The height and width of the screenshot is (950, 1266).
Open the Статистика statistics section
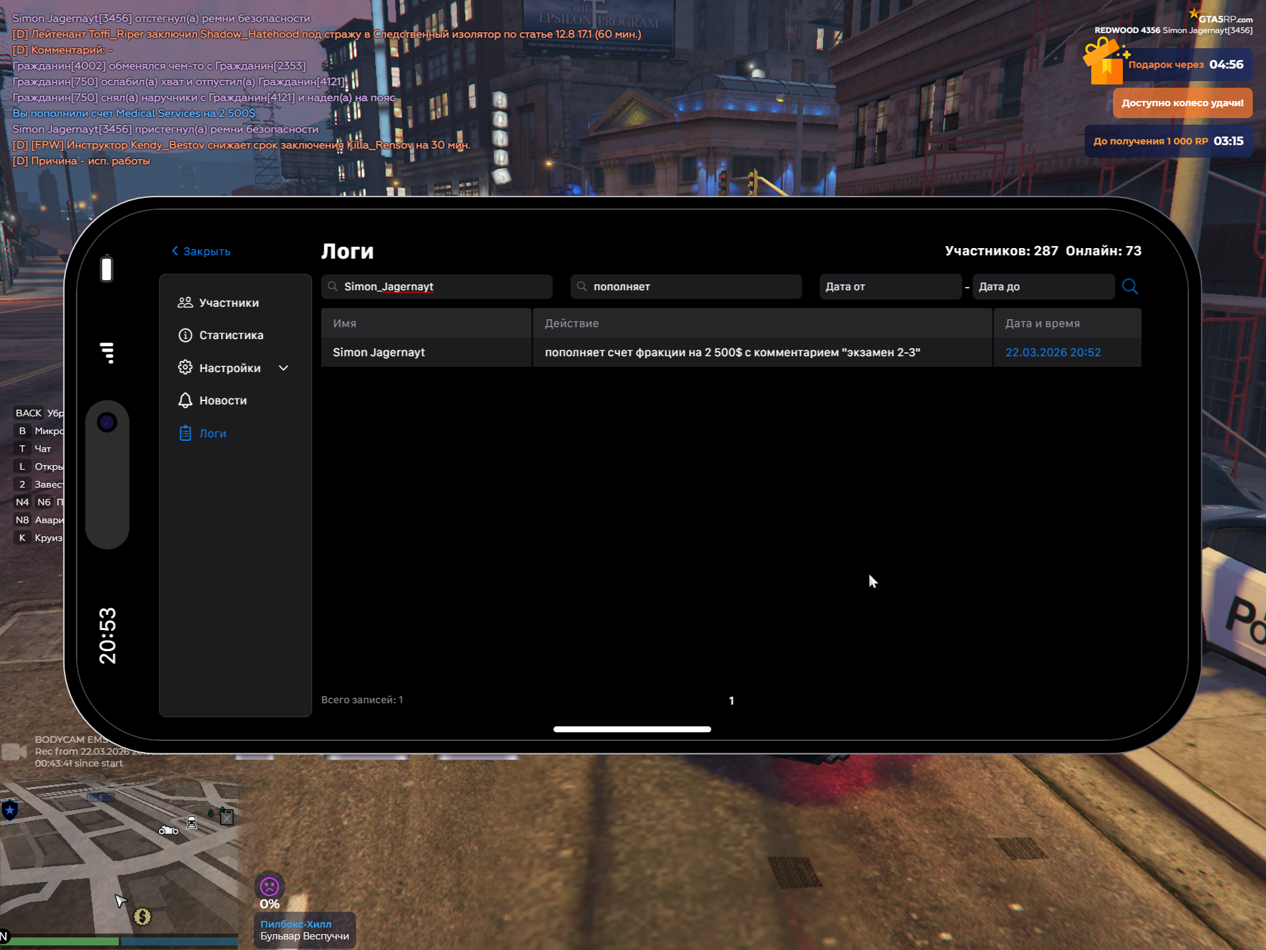(231, 335)
